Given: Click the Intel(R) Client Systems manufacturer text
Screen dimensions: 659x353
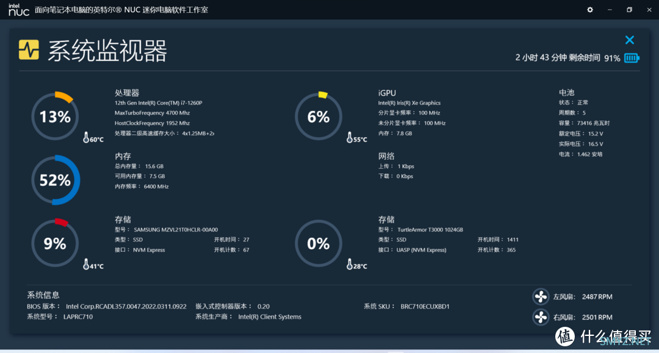Looking at the screenshot, I should (x=270, y=317).
